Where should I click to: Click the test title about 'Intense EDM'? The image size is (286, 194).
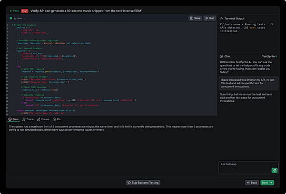[x=86, y=11]
